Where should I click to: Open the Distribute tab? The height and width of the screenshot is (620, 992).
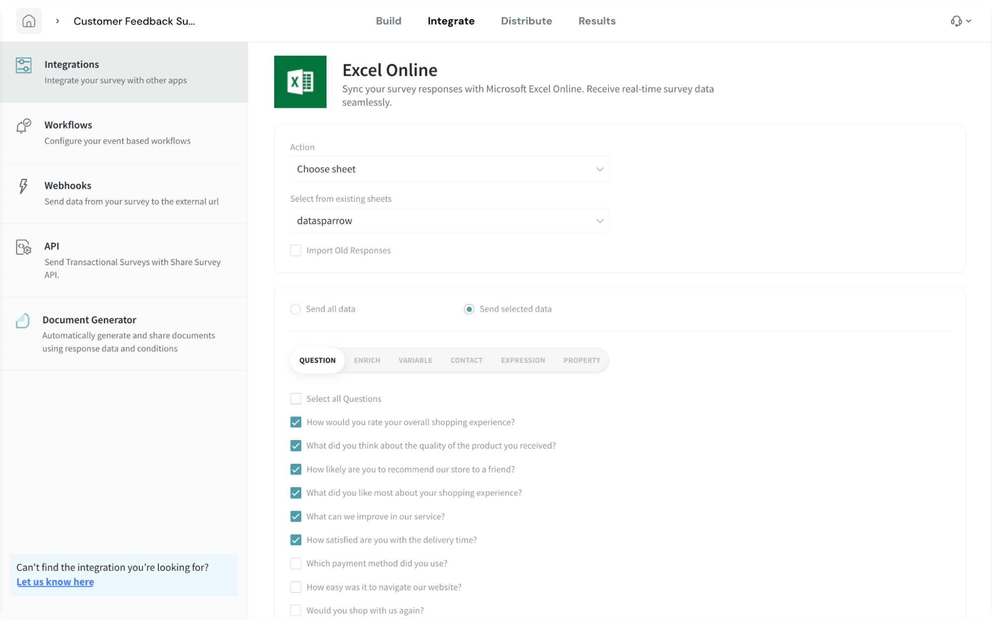point(527,21)
